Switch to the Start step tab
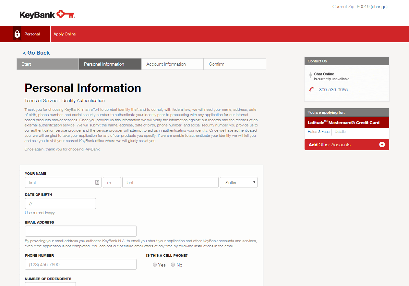The height and width of the screenshot is (286, 409). point(48,64)
